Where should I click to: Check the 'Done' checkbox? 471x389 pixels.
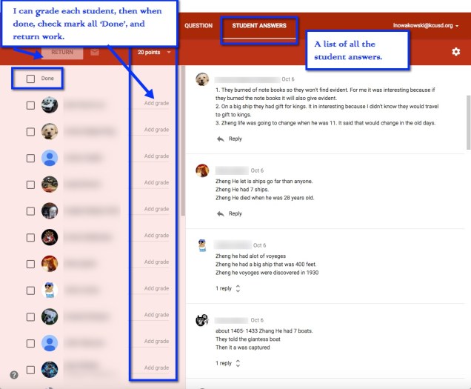tap(30, 79)
